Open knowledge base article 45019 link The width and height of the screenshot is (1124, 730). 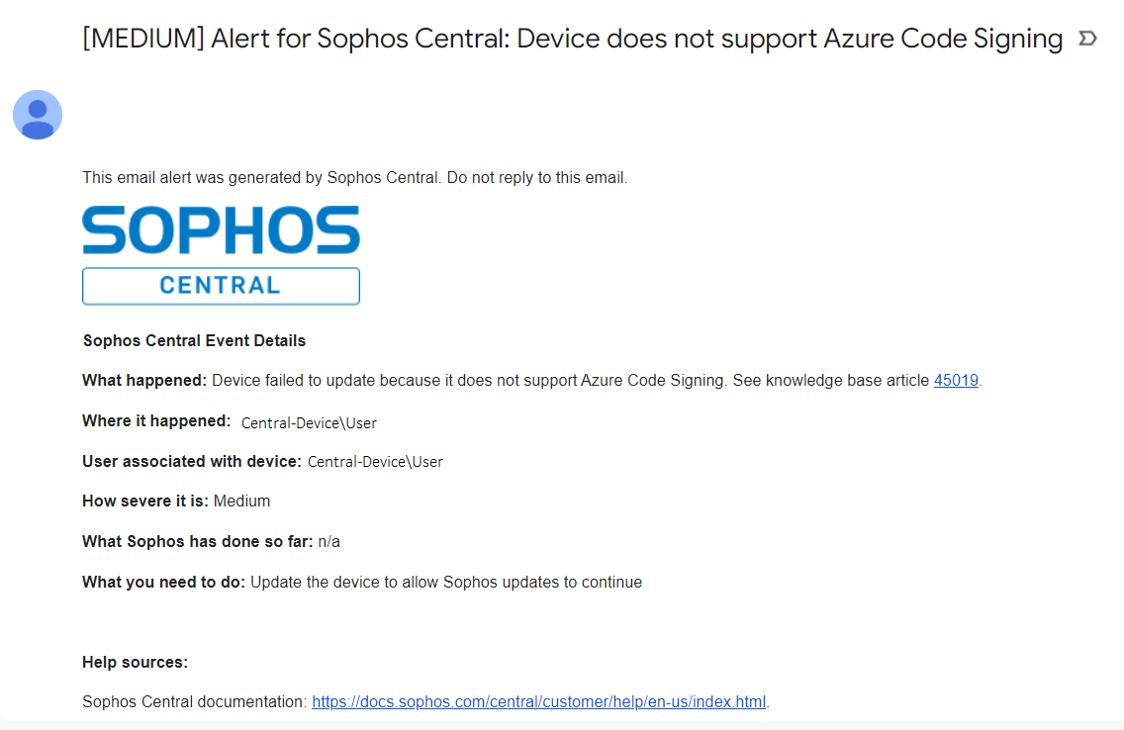[x=956, y=381]
